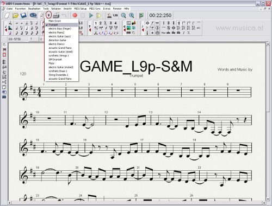Image resolution: width=272 pixels, height=206 pixels.
Task: Select voice 4 in the voice palette
Action: pyautogui.click(x=115, y=23)
